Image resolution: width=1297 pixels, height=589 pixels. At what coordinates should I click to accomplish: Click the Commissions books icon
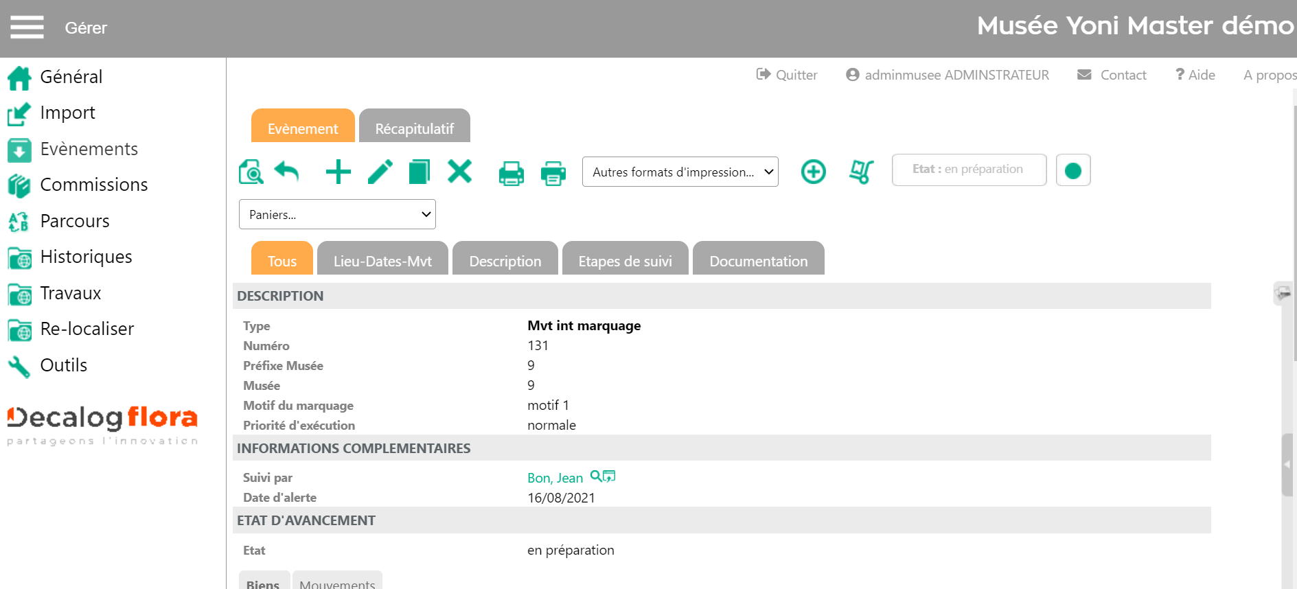[x=19, y=185]
